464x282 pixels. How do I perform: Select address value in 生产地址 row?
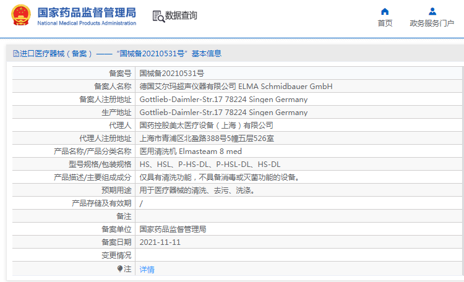(223, 113)
